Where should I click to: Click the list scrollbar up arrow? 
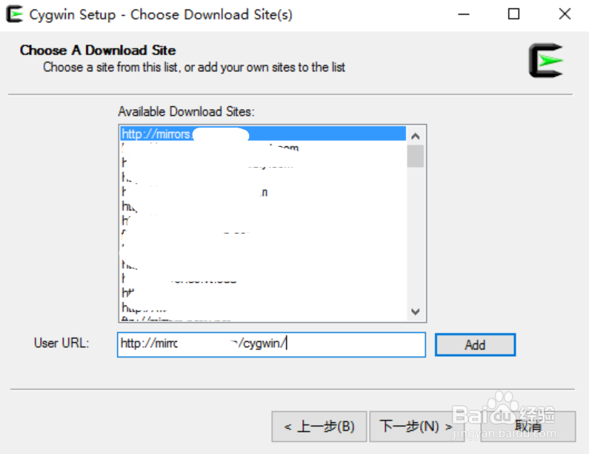(x=415, y=136)
